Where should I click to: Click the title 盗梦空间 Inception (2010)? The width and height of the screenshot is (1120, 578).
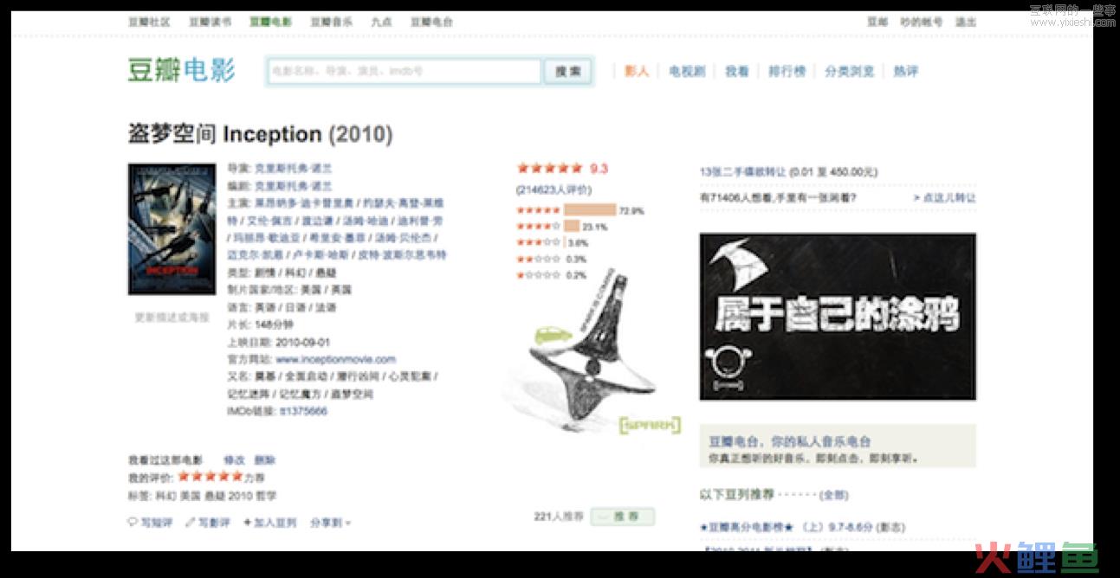261,134
